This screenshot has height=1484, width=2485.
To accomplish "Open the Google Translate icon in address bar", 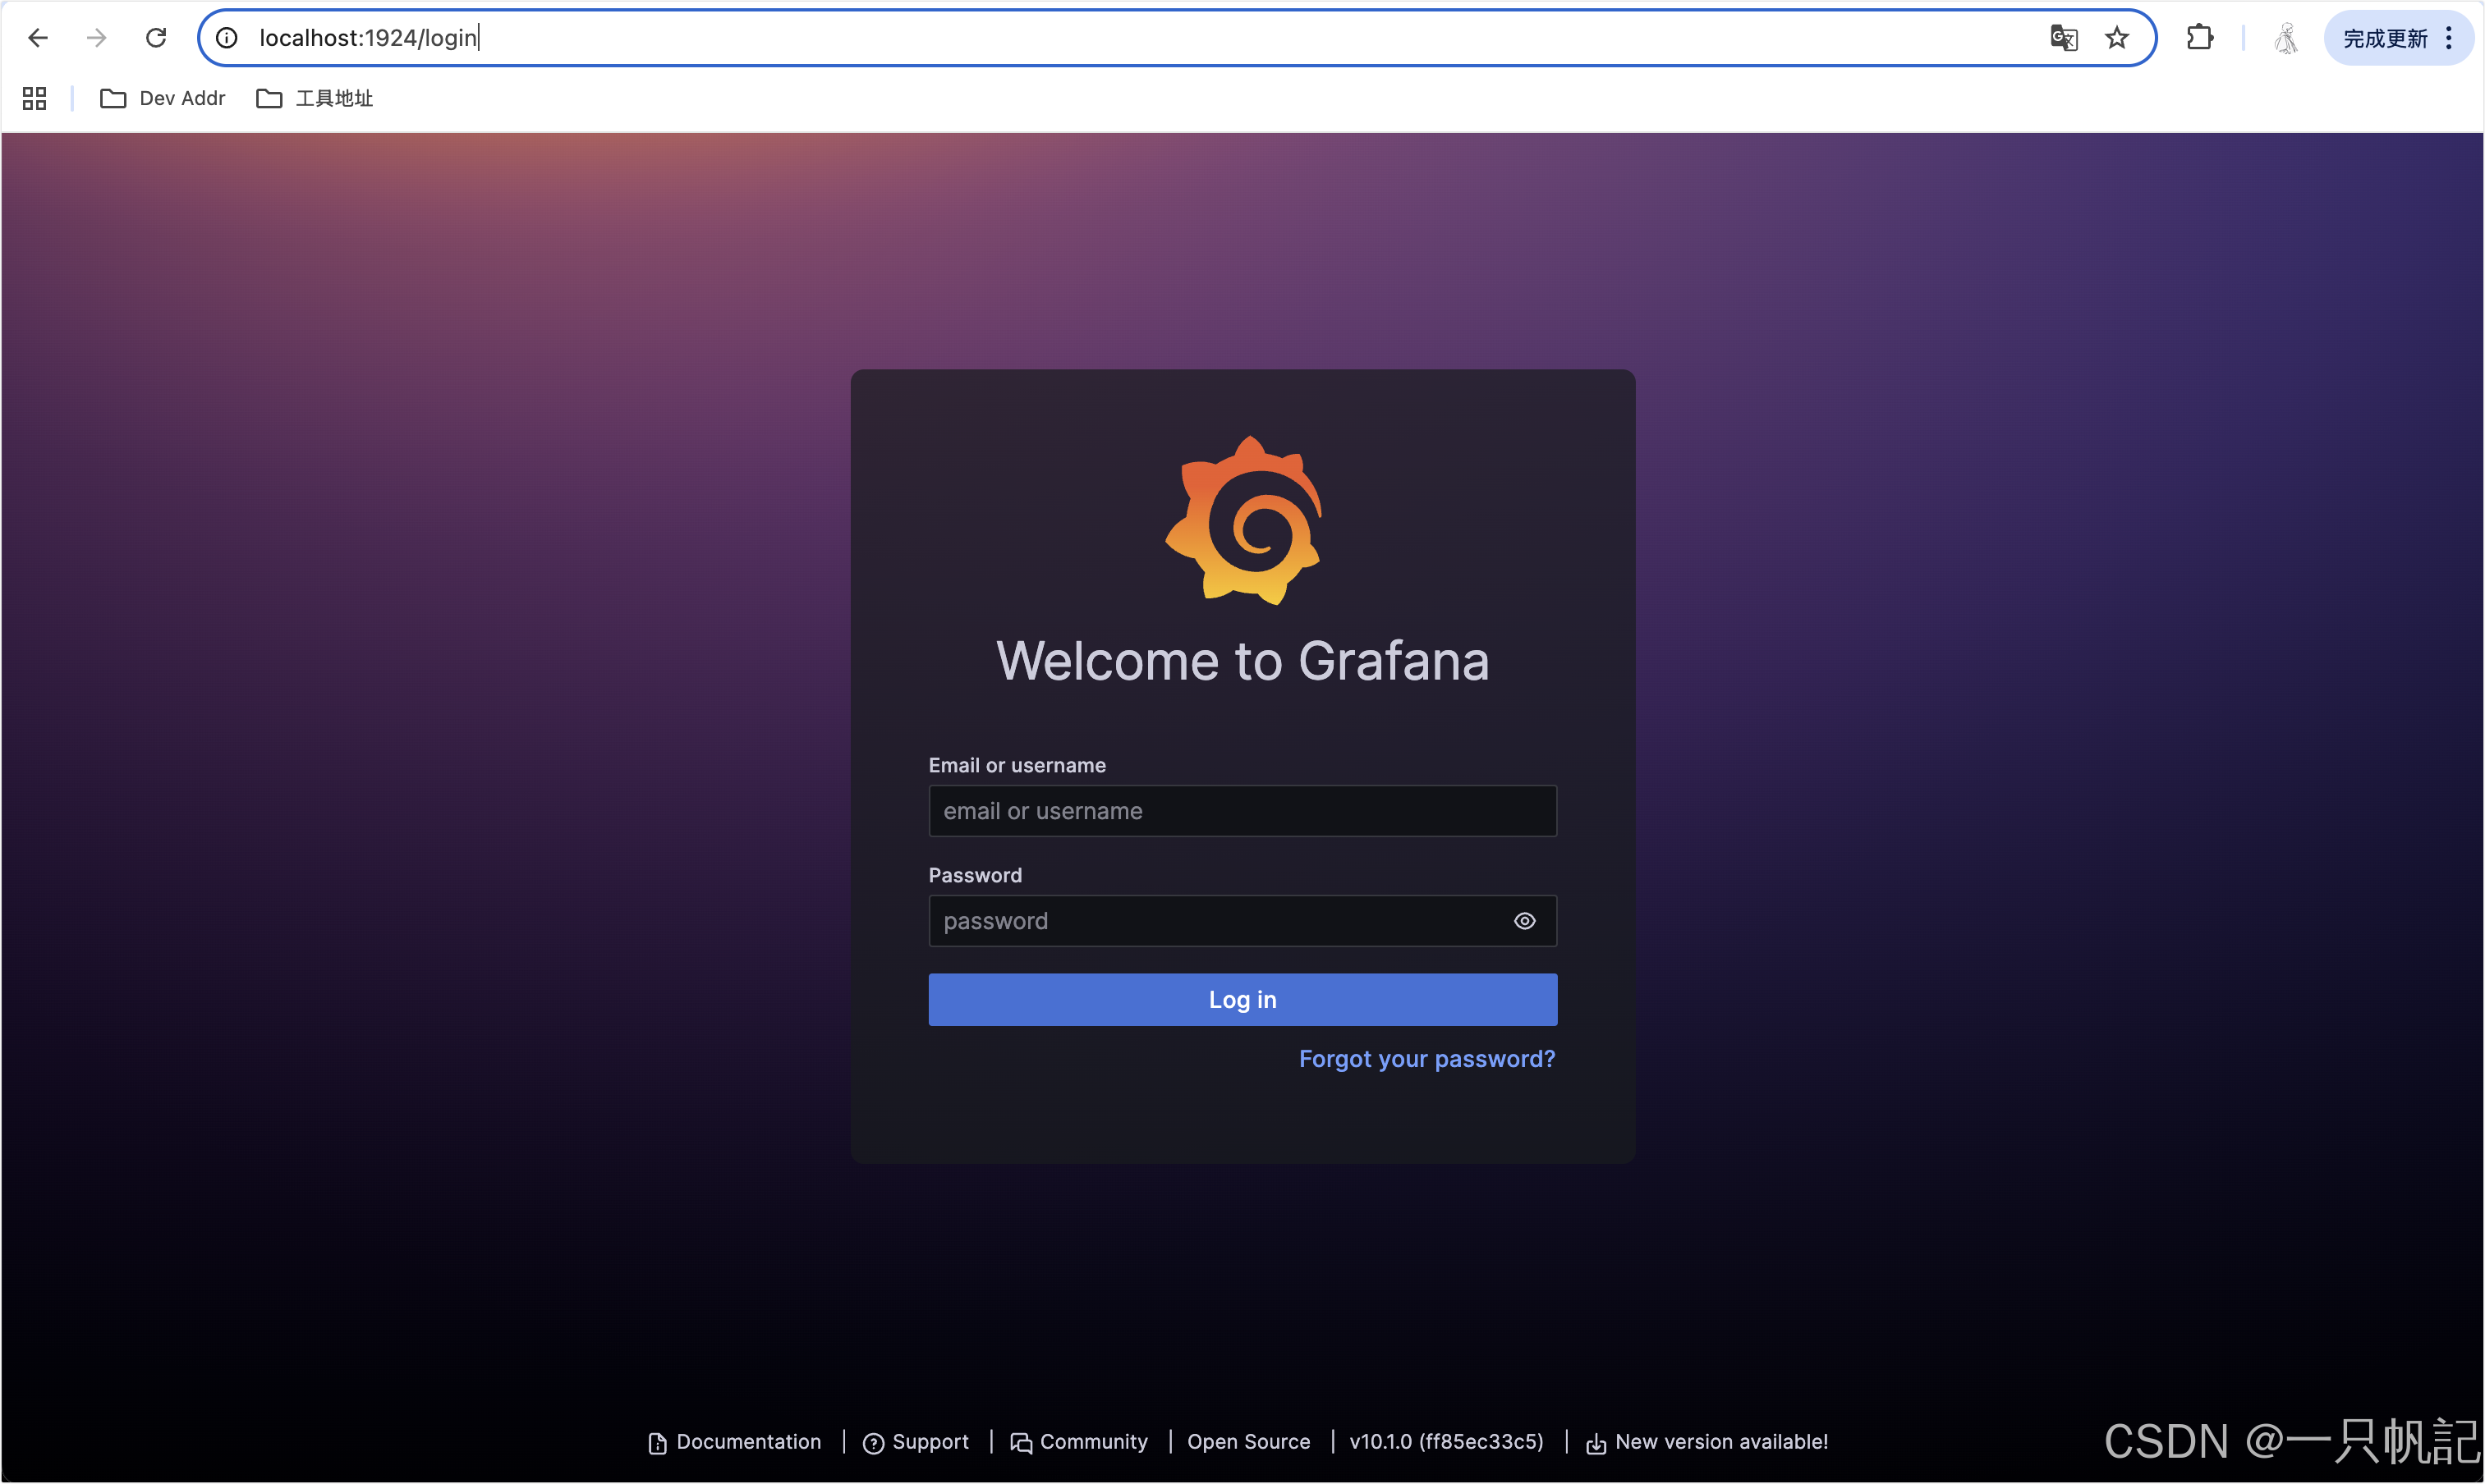I will point(2063,38).
